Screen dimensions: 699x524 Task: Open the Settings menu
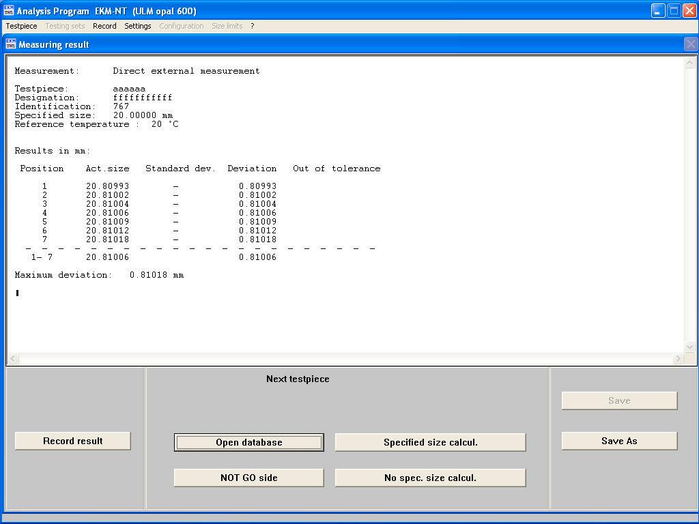pyautogui.click(x=138, y=27)
